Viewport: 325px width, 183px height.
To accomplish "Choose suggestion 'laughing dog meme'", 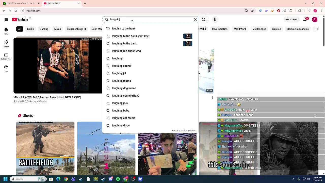I will (150, 88).
